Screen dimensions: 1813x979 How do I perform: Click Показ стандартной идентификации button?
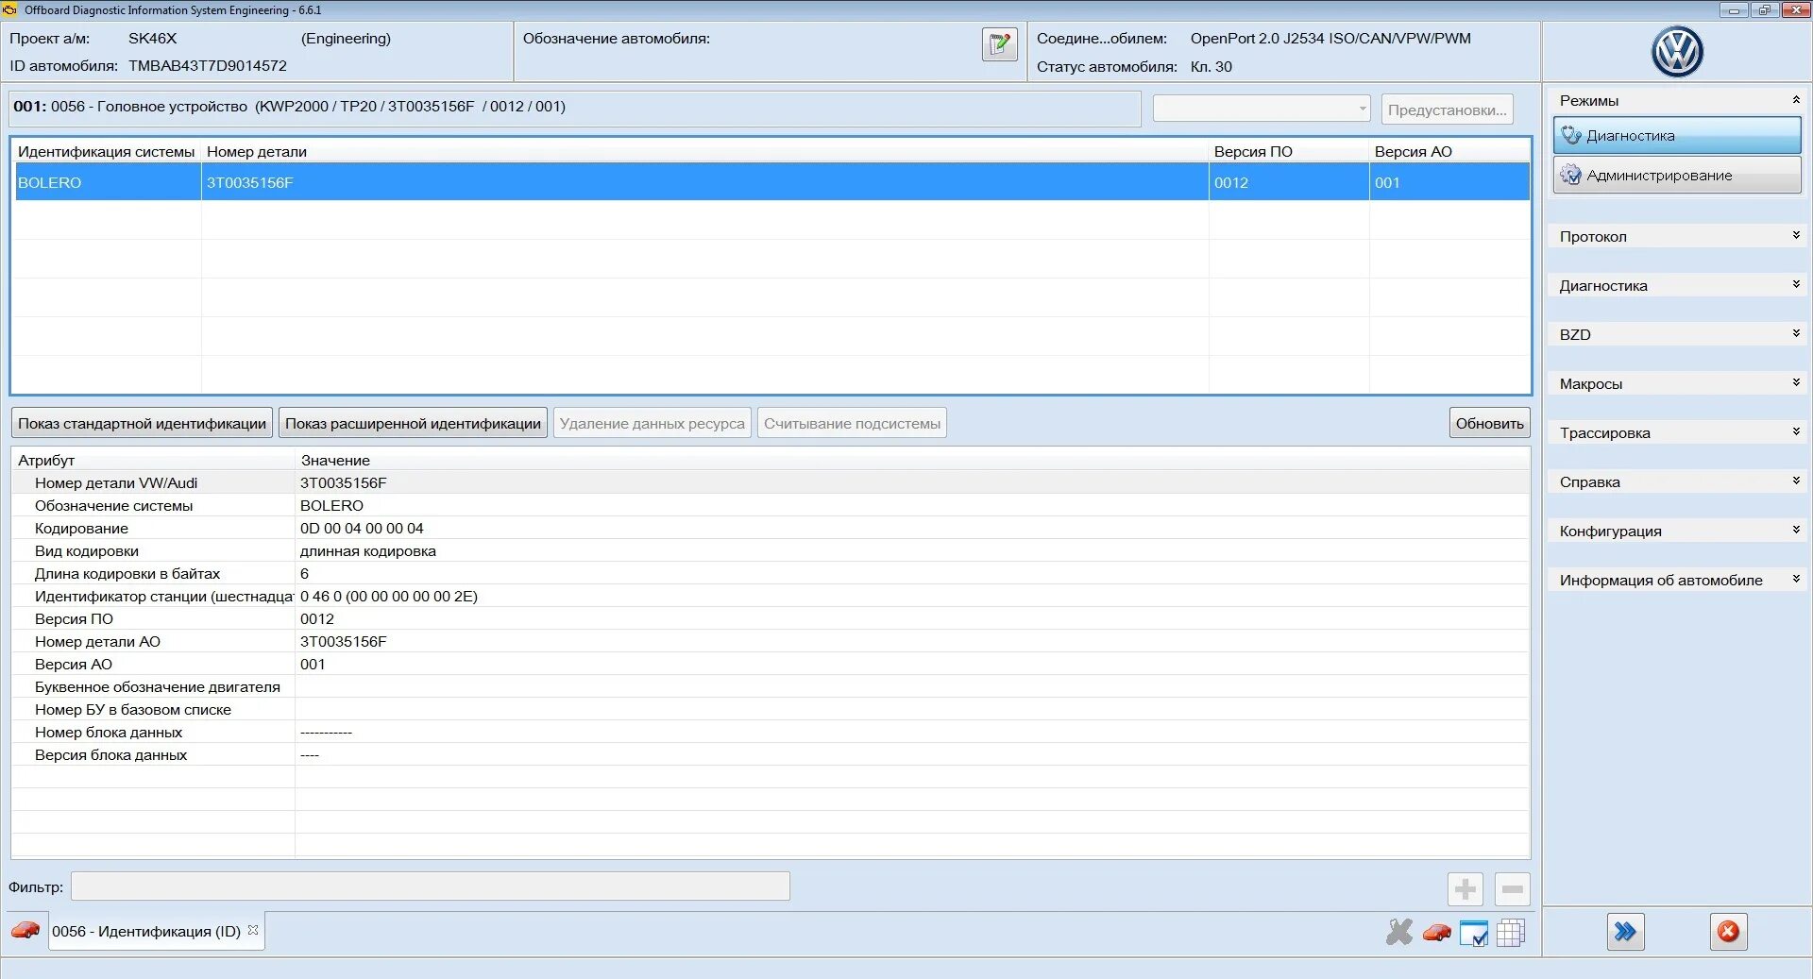(x=142, y=423)
